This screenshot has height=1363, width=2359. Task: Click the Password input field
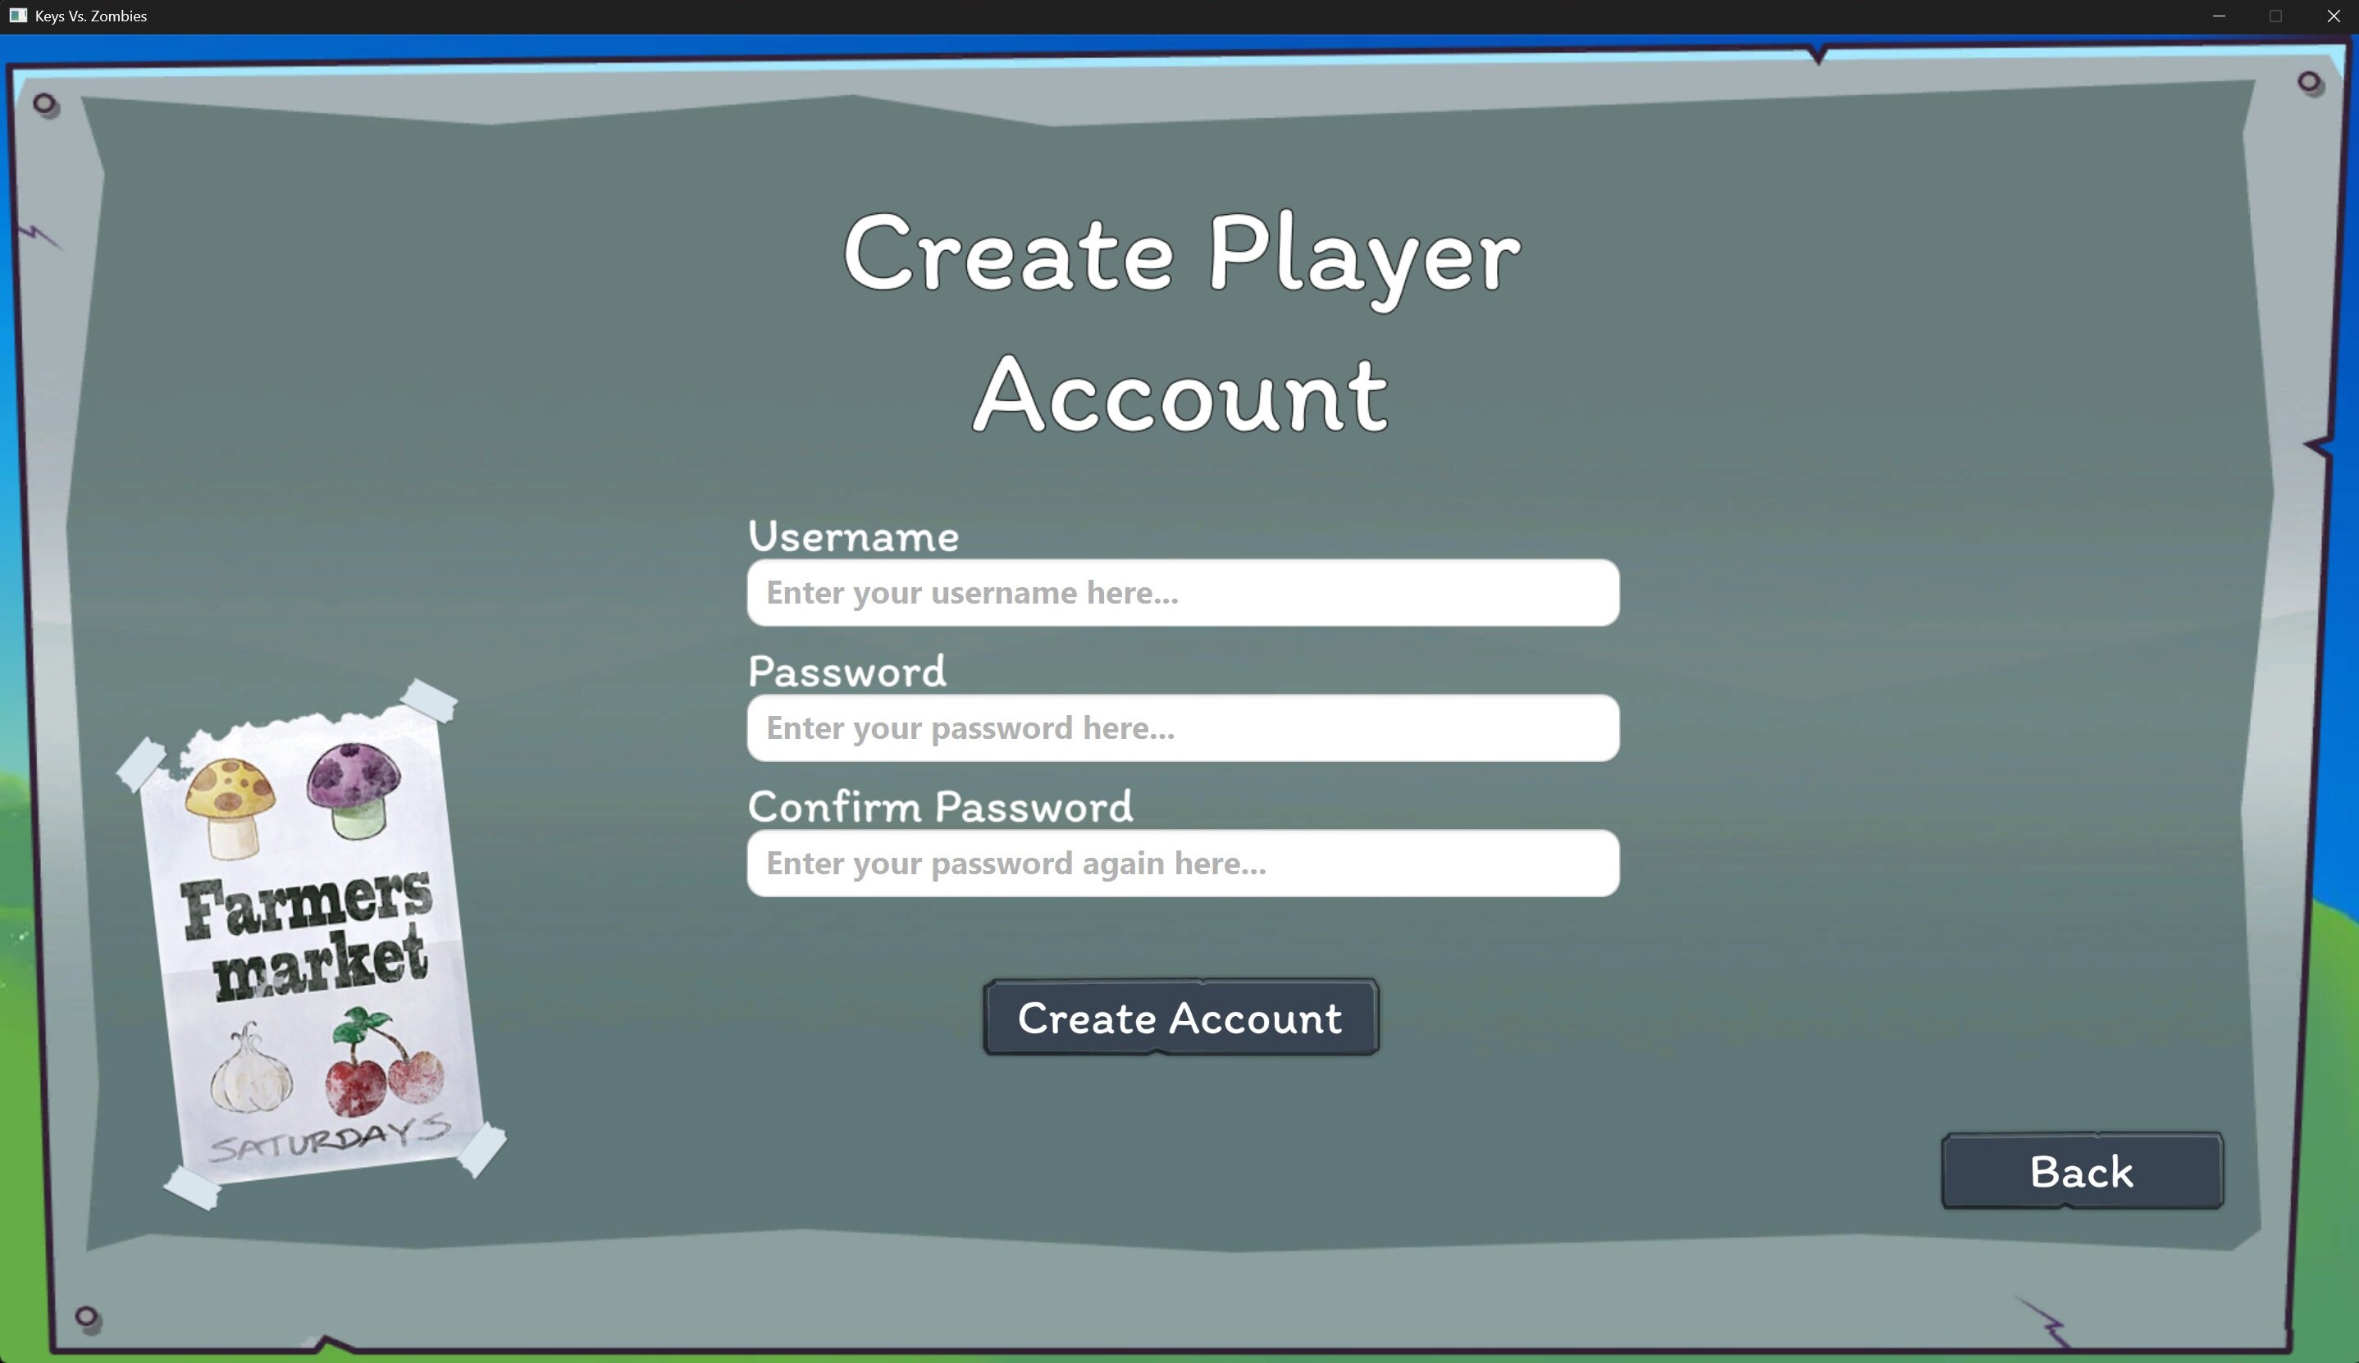coord(1181,728)
